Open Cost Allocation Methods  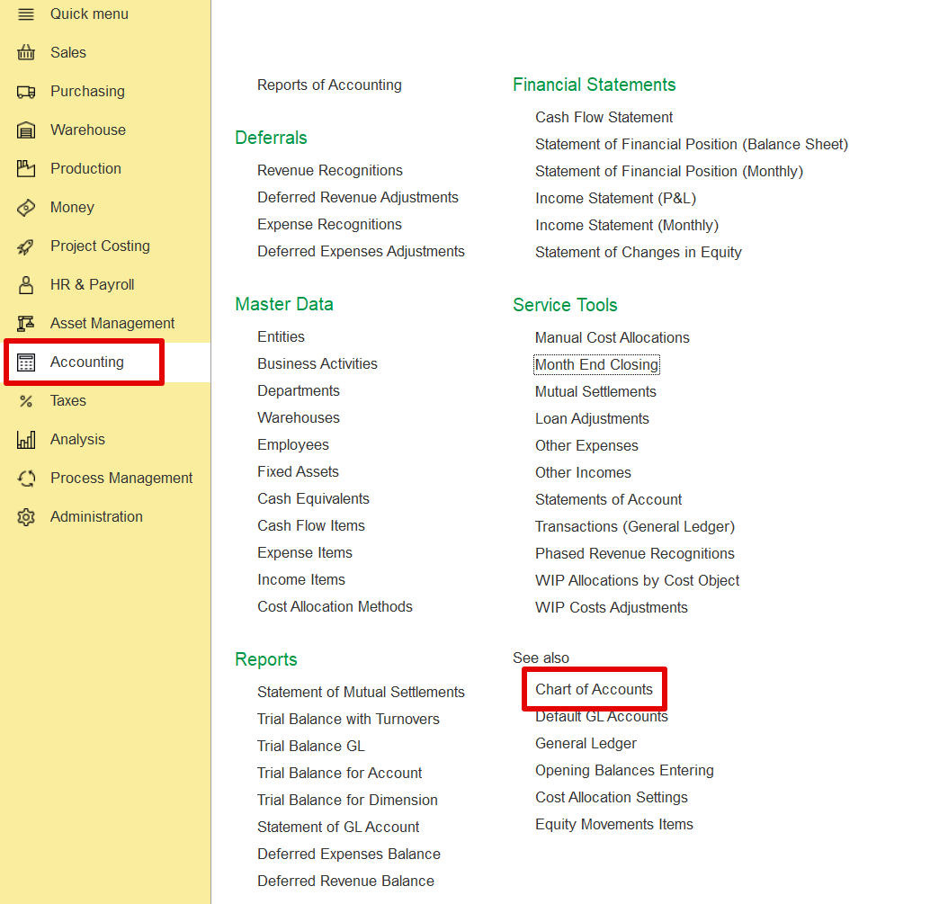(x=335, y=607)
